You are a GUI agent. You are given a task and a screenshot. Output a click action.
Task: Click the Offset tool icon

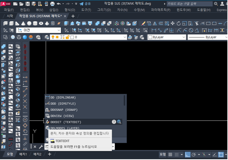(161, 23)
